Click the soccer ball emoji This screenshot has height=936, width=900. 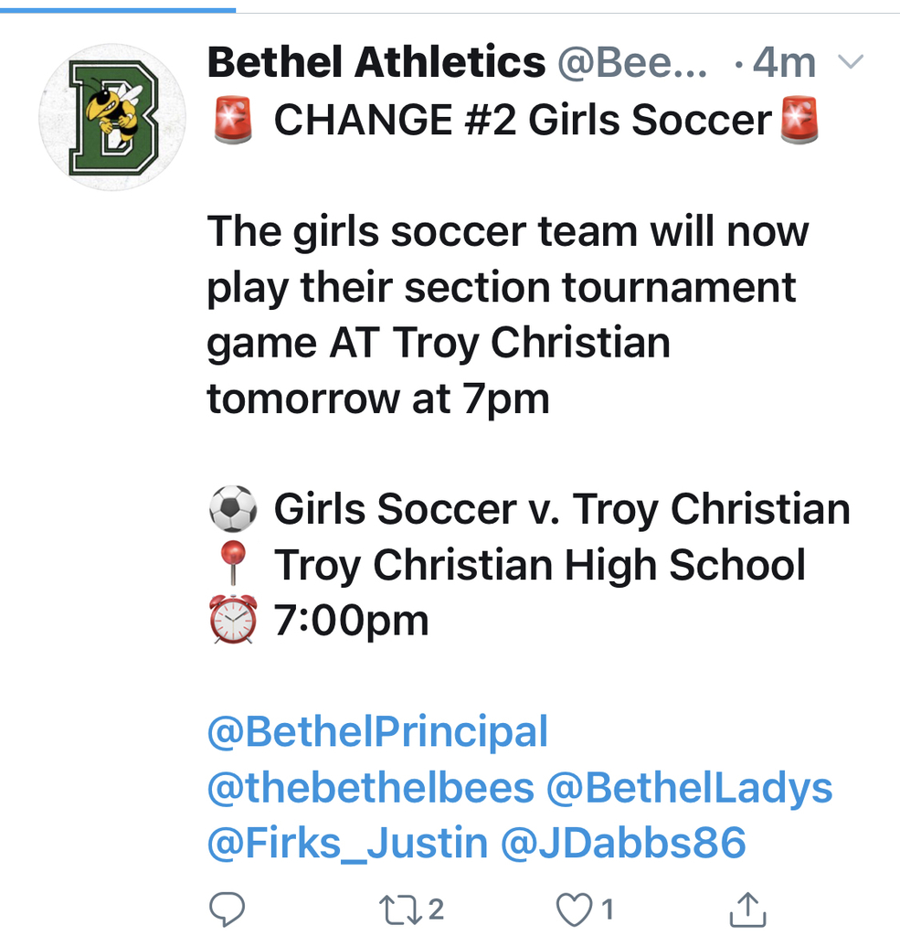click(x=233, y=508)
